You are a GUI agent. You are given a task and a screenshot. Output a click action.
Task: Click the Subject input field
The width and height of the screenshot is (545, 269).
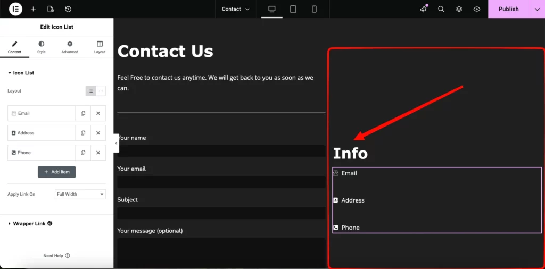tap(221, 213)
